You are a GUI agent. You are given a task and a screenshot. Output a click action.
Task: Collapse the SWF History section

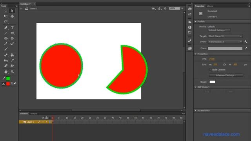[x=195, y=87]
